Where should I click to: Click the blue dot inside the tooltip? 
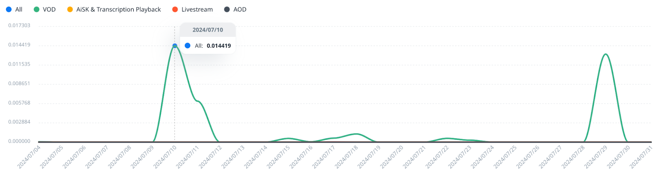click(x=187, y=46)
